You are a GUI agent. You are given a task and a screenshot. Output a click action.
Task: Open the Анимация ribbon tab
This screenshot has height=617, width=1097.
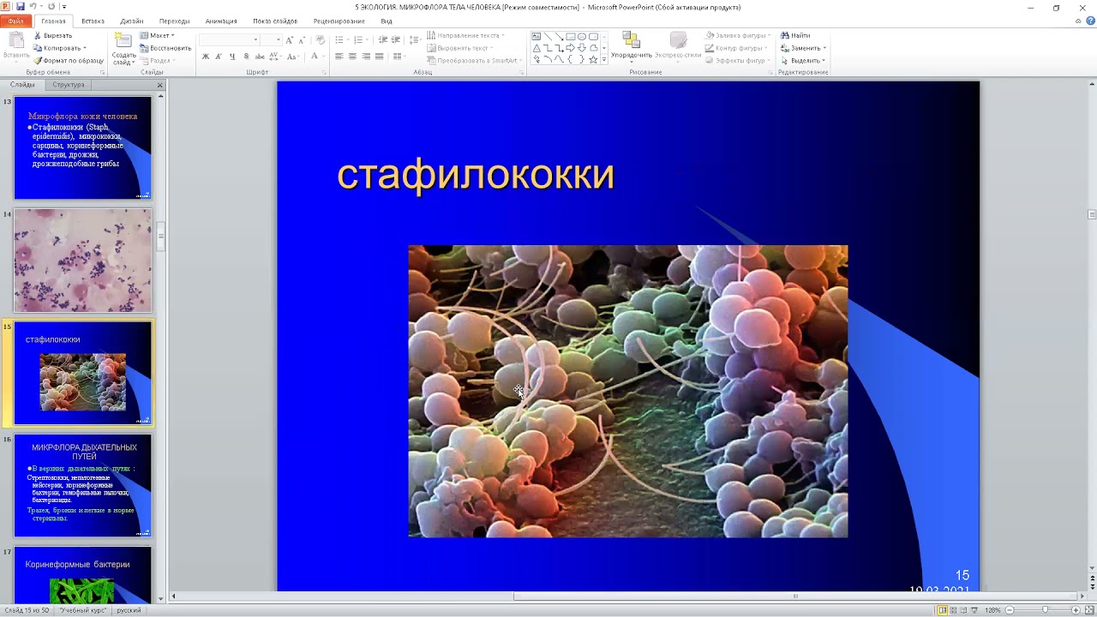(x=221, y=21)
